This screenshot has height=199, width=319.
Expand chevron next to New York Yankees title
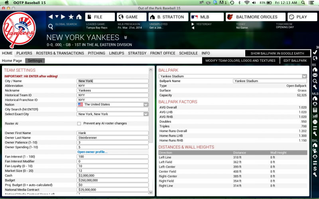pyautogui.click(x=126, y=38)
